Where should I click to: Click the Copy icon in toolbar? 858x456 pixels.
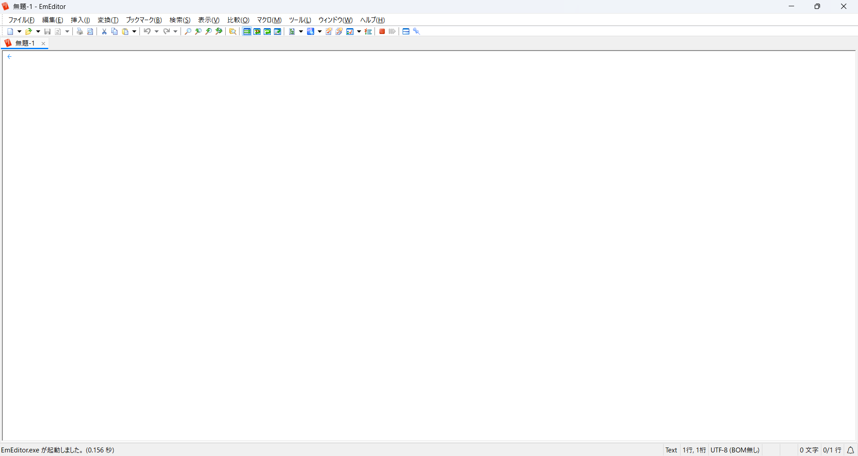(x=114, y=32)
